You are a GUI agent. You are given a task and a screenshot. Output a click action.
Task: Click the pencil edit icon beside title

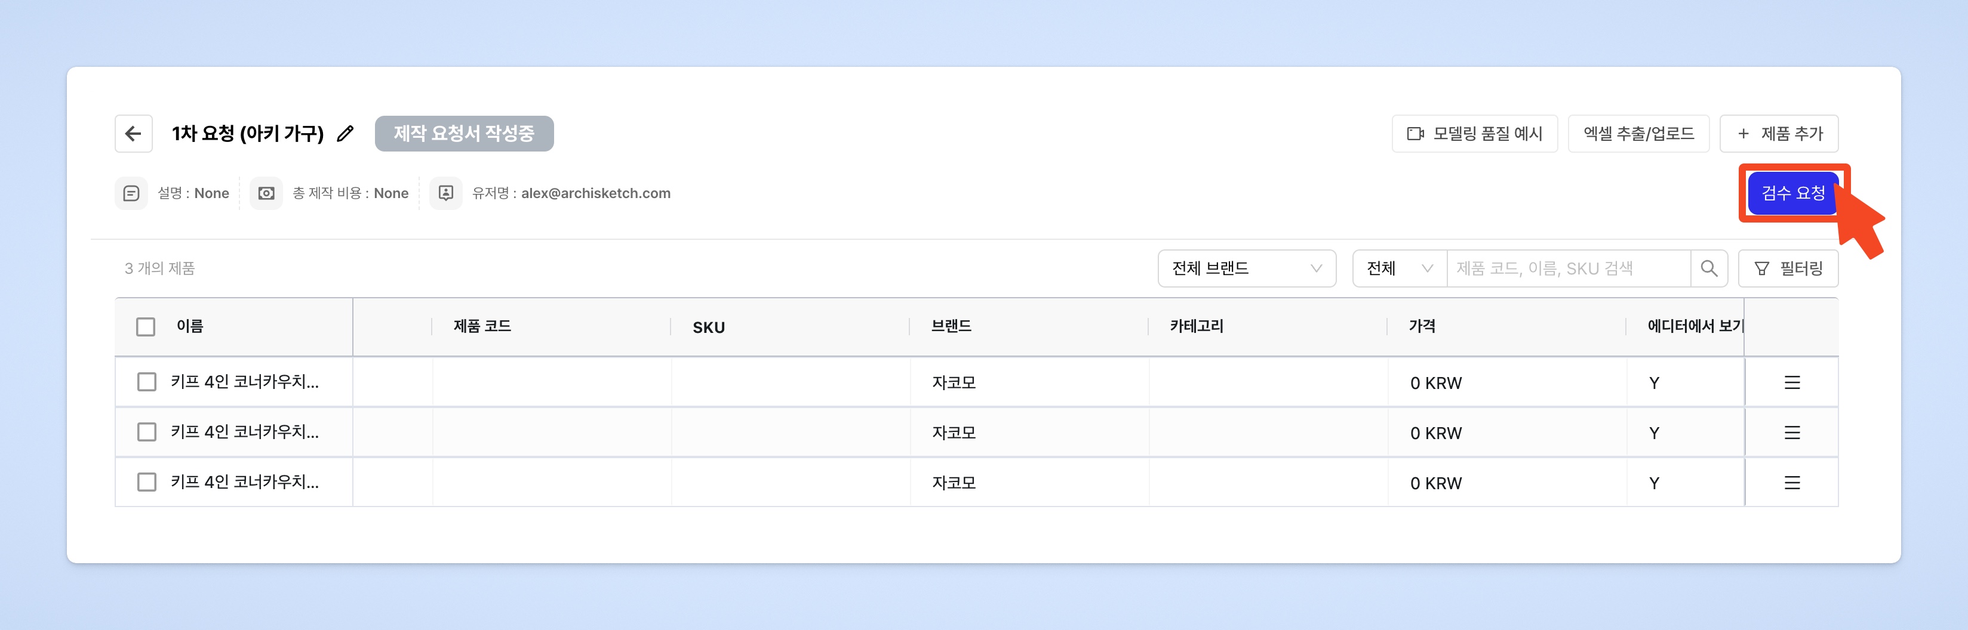(345, 134)
